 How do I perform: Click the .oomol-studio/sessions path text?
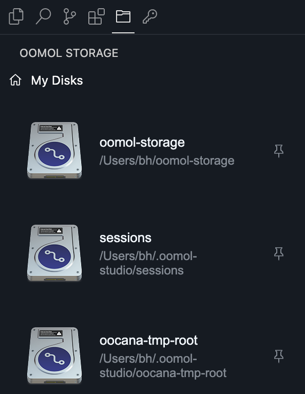(x=148, y=263)
